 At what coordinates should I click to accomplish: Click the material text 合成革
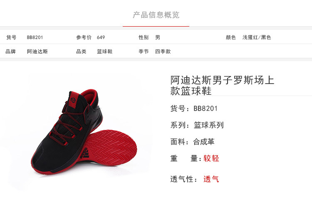coord(204,142)
